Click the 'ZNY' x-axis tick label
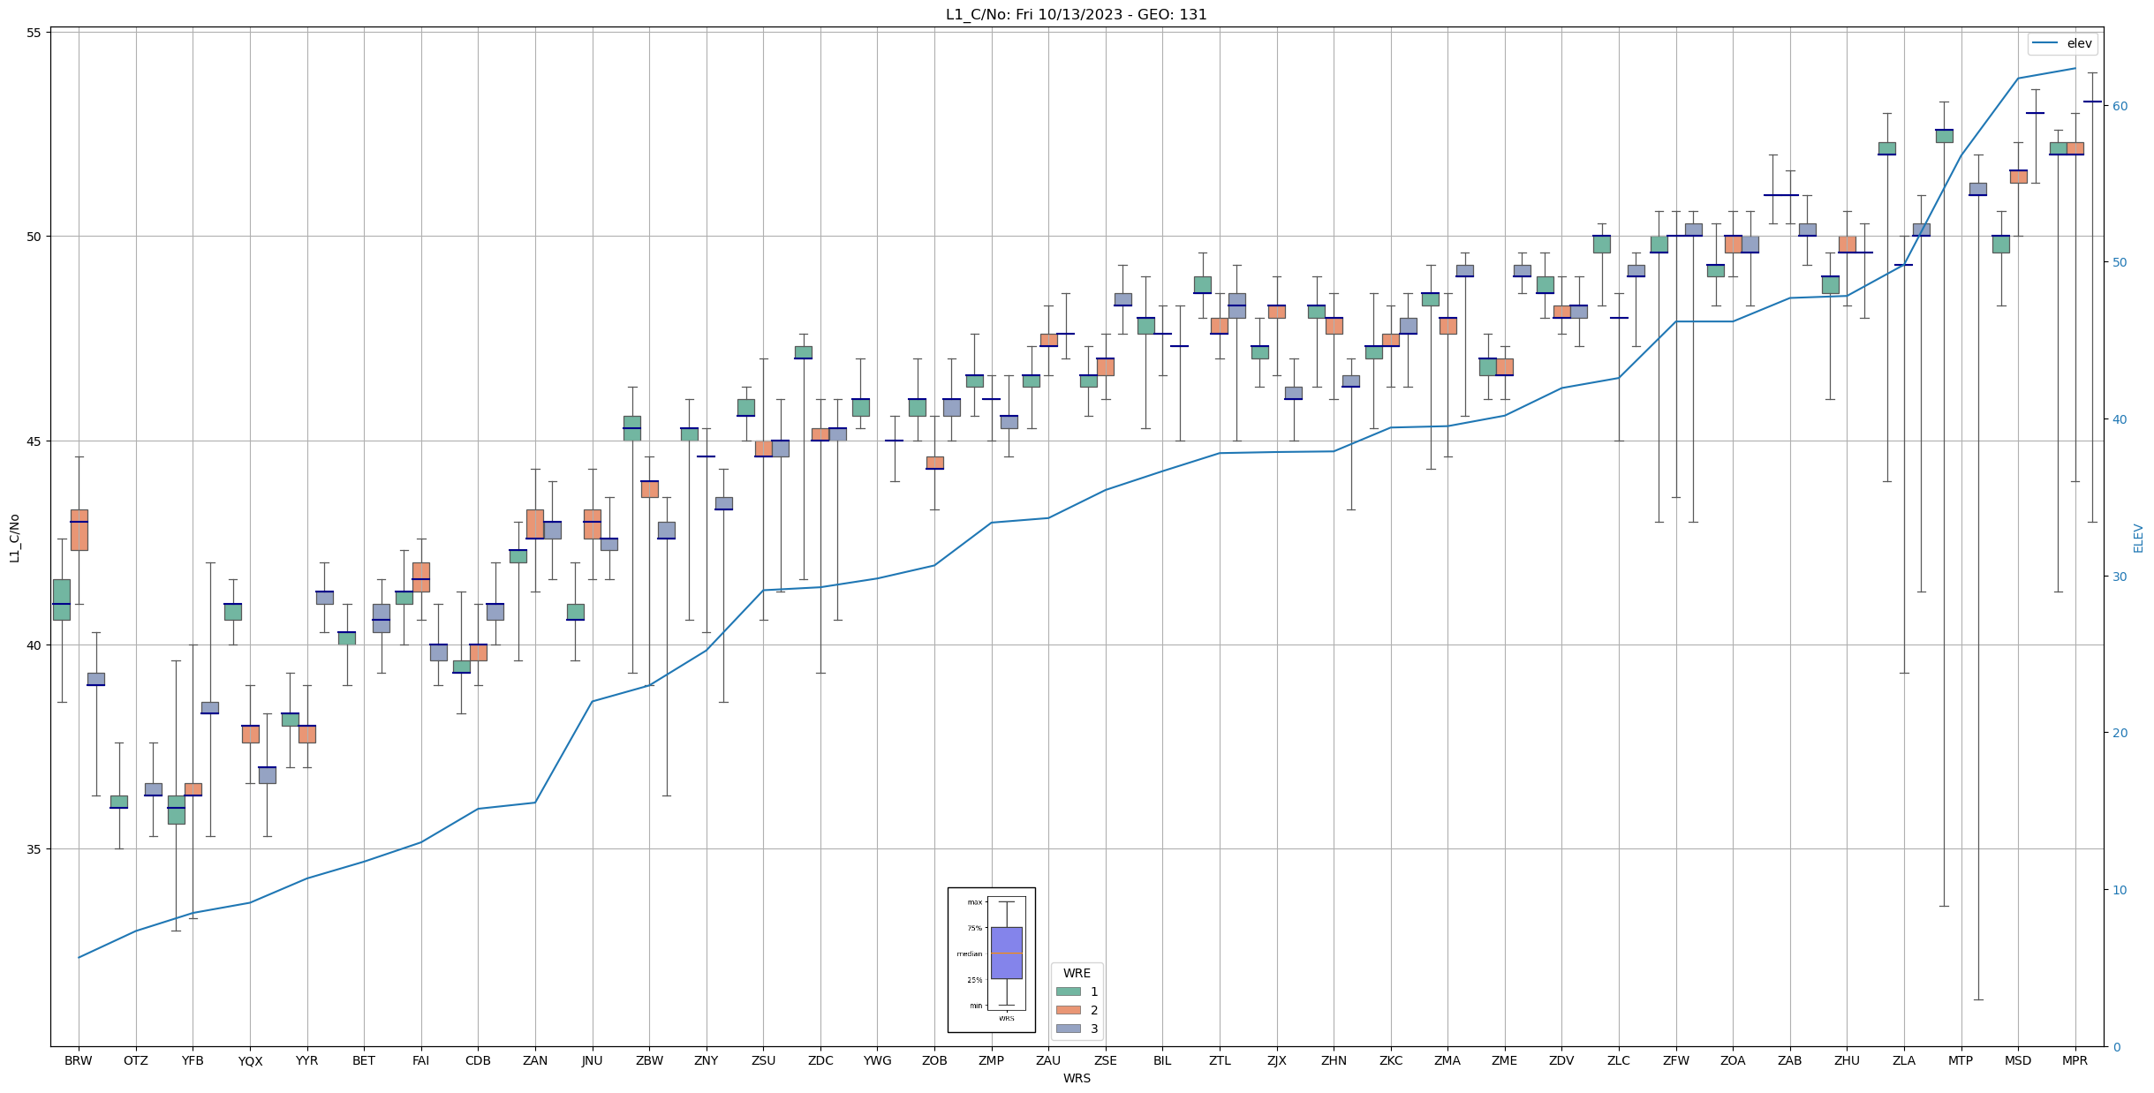 pos(707,1060)
